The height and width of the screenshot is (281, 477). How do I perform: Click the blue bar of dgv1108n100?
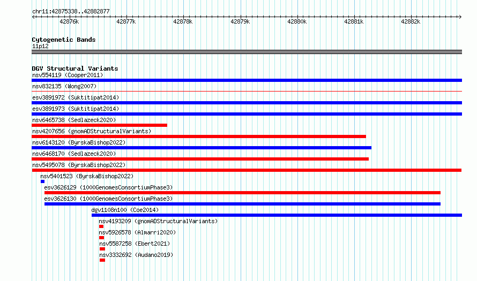[277, 215]
